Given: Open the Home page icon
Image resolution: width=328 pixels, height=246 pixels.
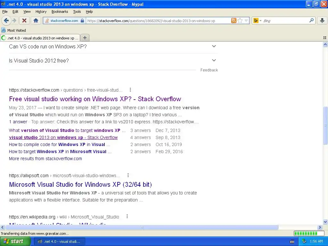Looking at the screenshot, I should click(x=36, y=20).
